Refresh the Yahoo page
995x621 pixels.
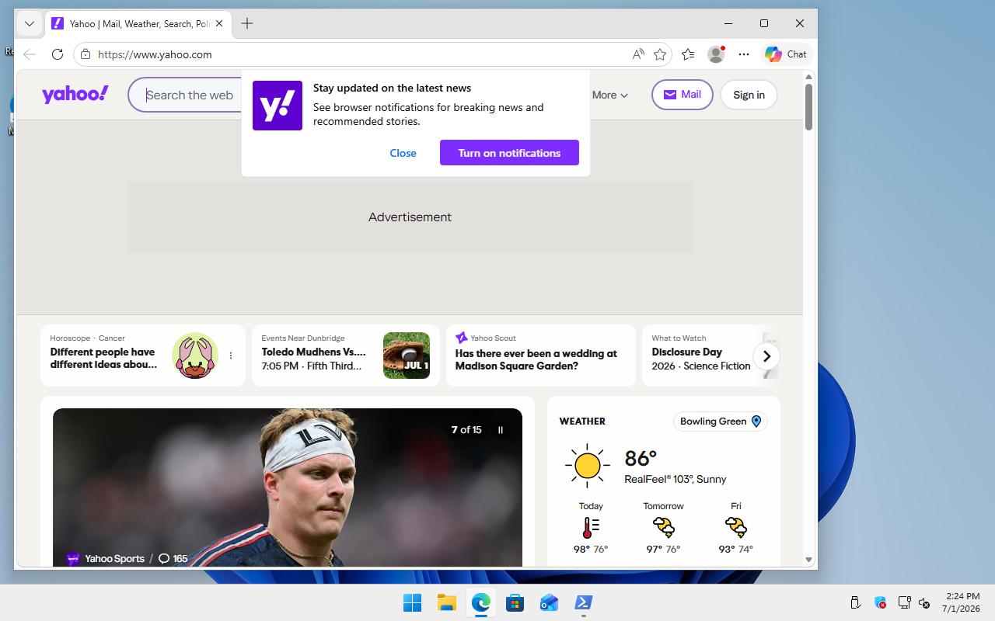pyautogui.click(x=58, y=54)
